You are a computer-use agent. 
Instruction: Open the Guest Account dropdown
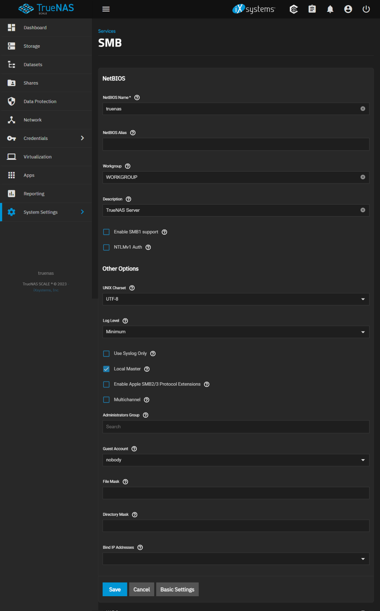pos(236,460)
